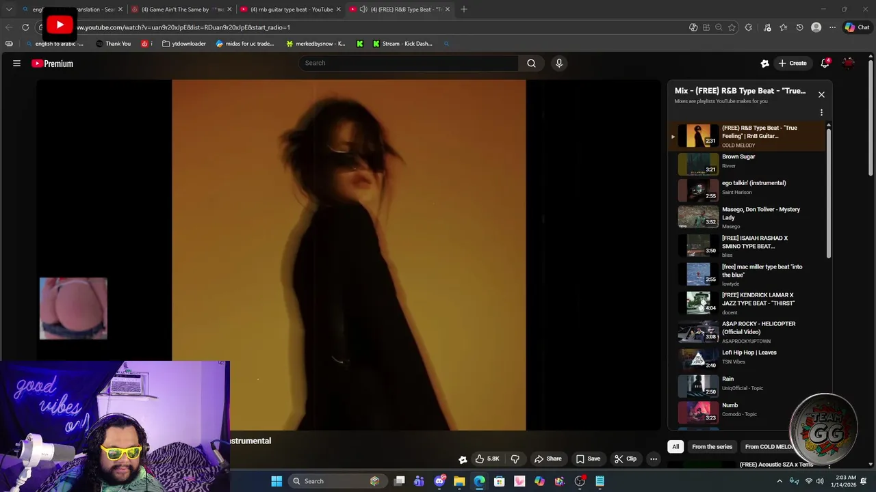Select the current True Feeling playlist item
The height and width of the screenshot is (492, 876).
746,136
